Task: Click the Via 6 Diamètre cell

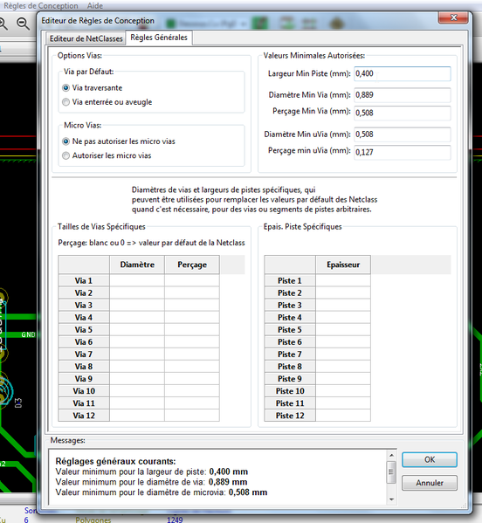Action: pyautogui.click(x=137, y=342)
